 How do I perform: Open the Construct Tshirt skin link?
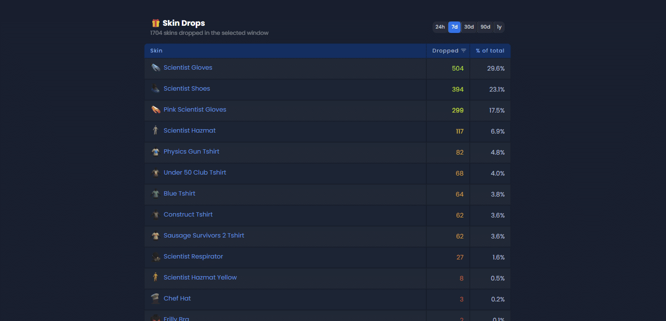pyautogui.click(x=188, y=215)
